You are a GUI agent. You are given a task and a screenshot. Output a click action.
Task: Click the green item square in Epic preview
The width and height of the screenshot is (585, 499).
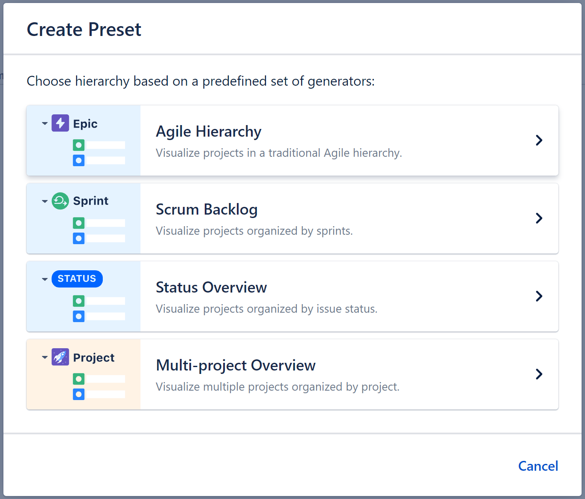[x=78, y=145]
